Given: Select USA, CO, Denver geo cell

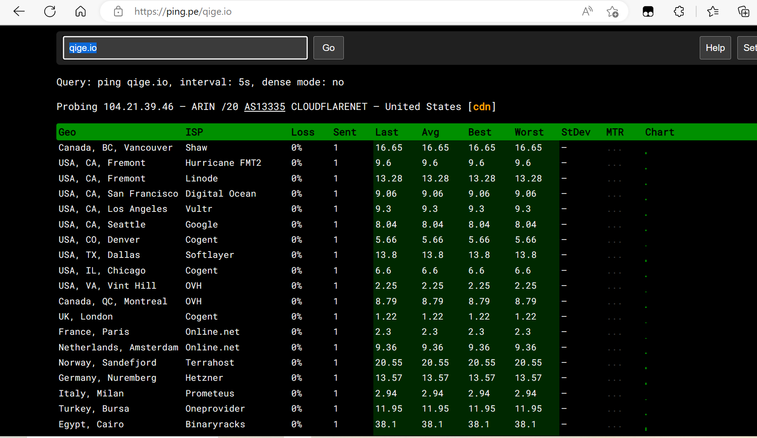Looking at the screenshot, I should click(x=99, y=240).
